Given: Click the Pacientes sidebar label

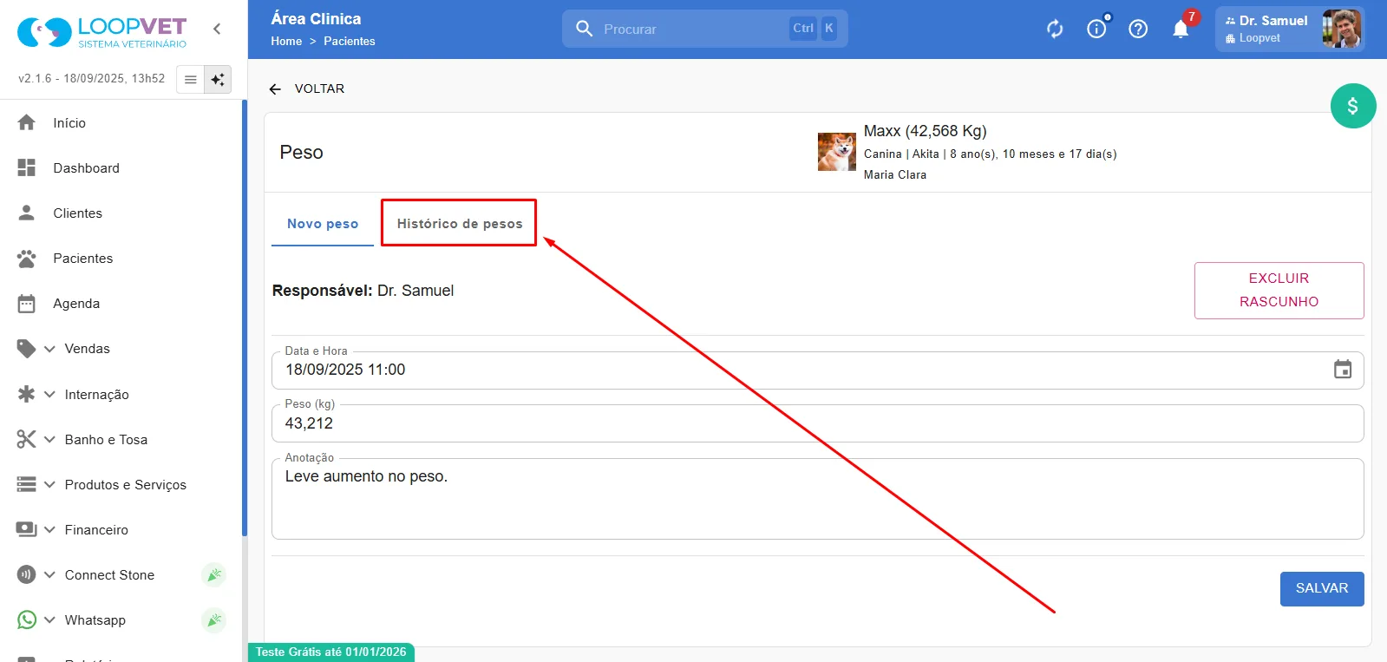Looking at the screenshot, I should pos(83,258).
